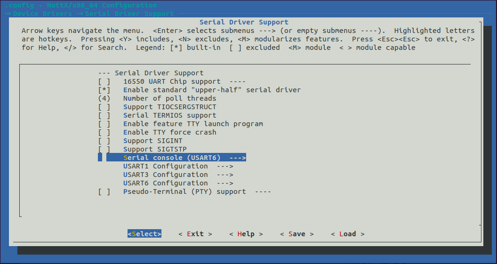
Task: Edit Number of poll threads value (4)
Action: 104,98
